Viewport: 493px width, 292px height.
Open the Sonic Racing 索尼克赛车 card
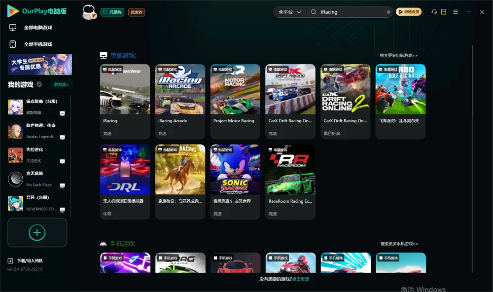pyautogui.click(x=235, y=182)
